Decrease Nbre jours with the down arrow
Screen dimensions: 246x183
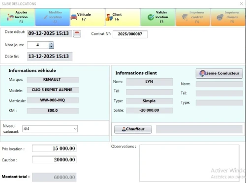tap(51, 47)
